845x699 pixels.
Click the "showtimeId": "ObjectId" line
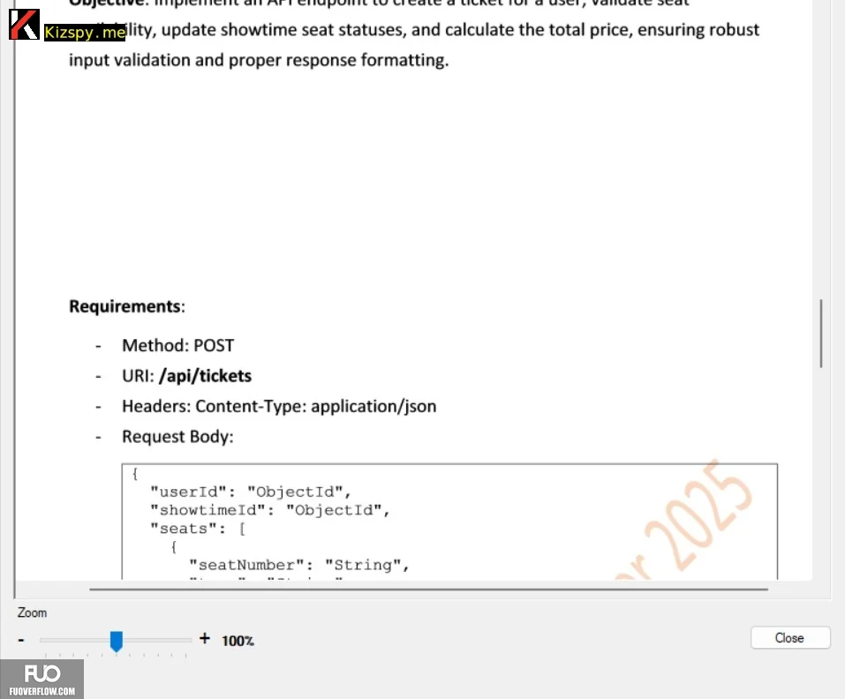pos(270,510)
